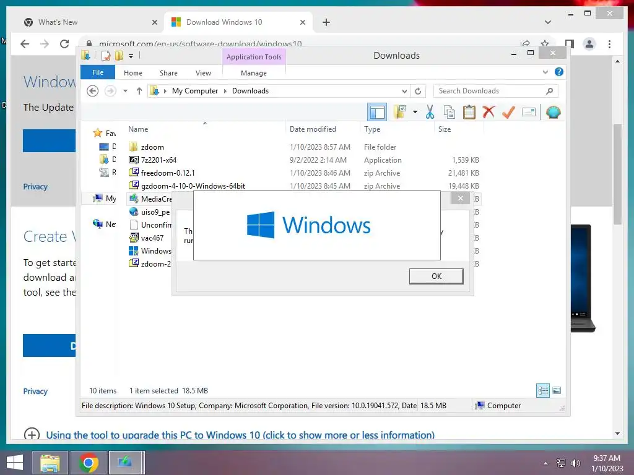Click the Explorer help question mark icon
Viewport: 634px width, 475px height.
coord(559,72)
